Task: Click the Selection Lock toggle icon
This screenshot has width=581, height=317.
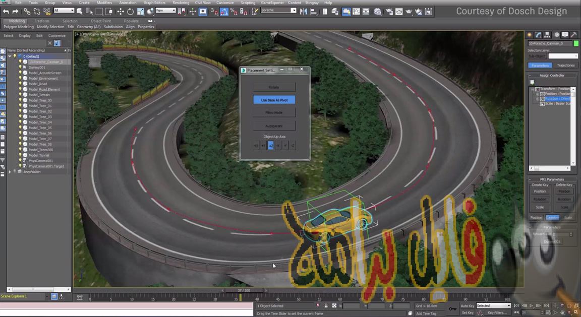Action: (x=326, y=306)
